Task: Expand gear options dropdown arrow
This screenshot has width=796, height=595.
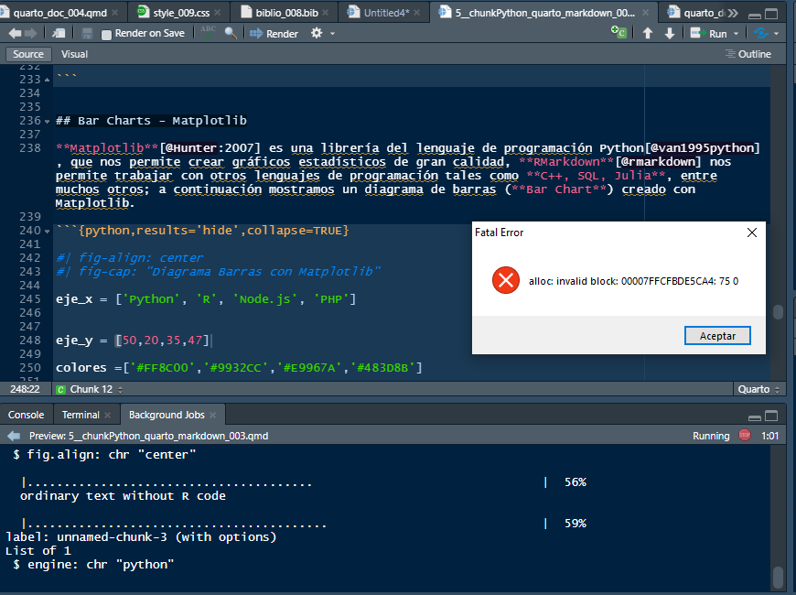Action: [332, 34]
